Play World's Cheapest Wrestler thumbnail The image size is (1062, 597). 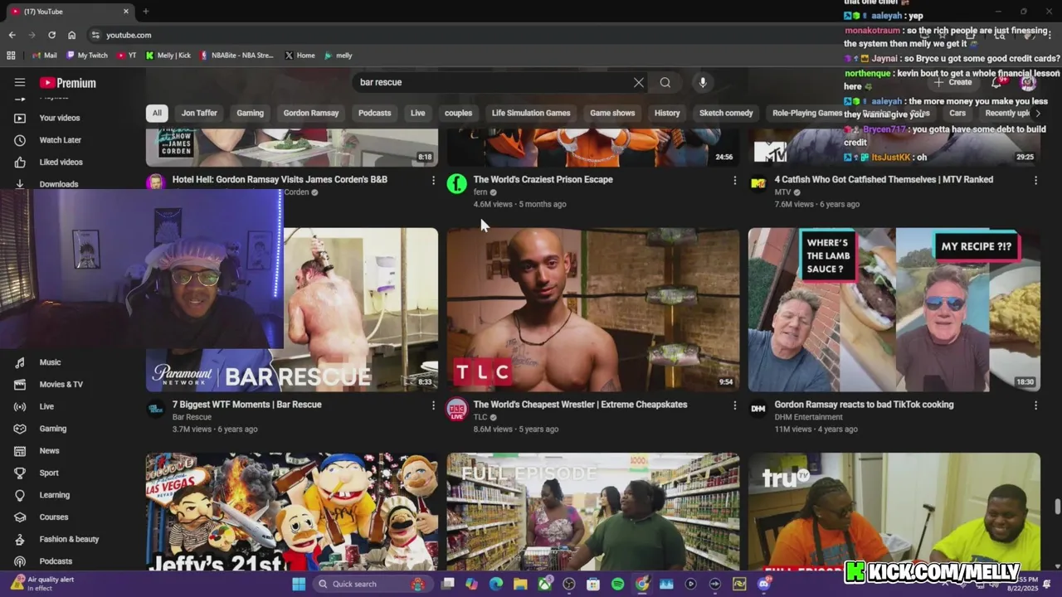click(x=593, y=309)
